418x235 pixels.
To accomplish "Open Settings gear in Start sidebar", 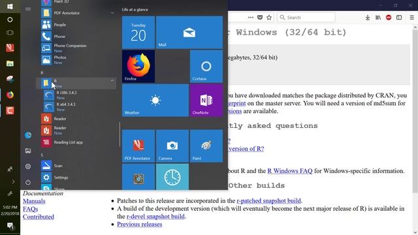I will click(x=28, y=166).
